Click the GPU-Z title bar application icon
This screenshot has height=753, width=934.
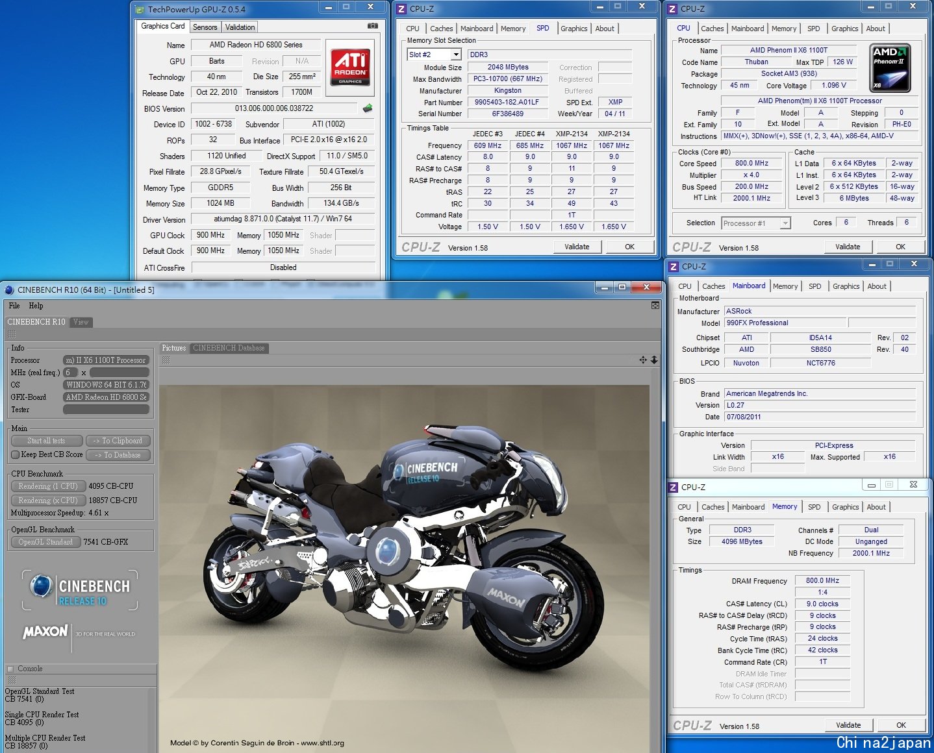(x=140, y=9)
